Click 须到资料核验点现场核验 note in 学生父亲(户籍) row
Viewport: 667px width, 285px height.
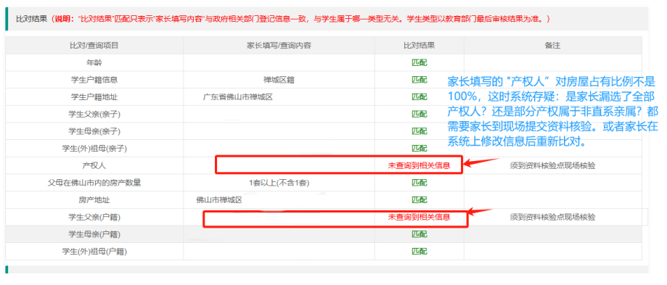pyautogui.click(x=552, y=218)
